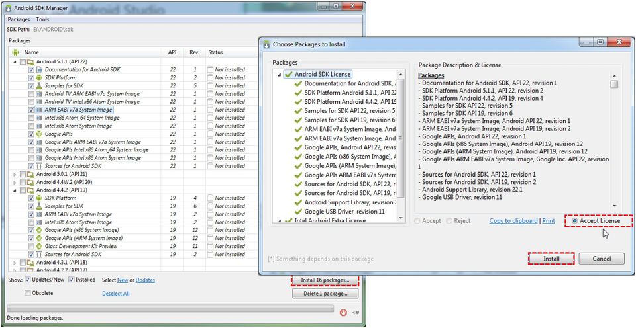The image size is (636, 328).
Task: Click the flask icon of API 22 Samples for SDK
Action: tap(39, 86)
